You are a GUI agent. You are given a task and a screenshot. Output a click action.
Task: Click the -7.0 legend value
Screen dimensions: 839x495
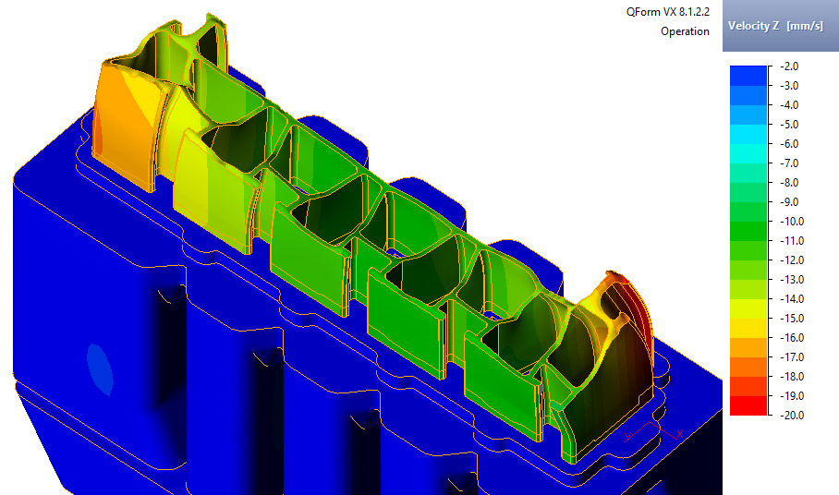pyautogui.click(x=789, y=163)
